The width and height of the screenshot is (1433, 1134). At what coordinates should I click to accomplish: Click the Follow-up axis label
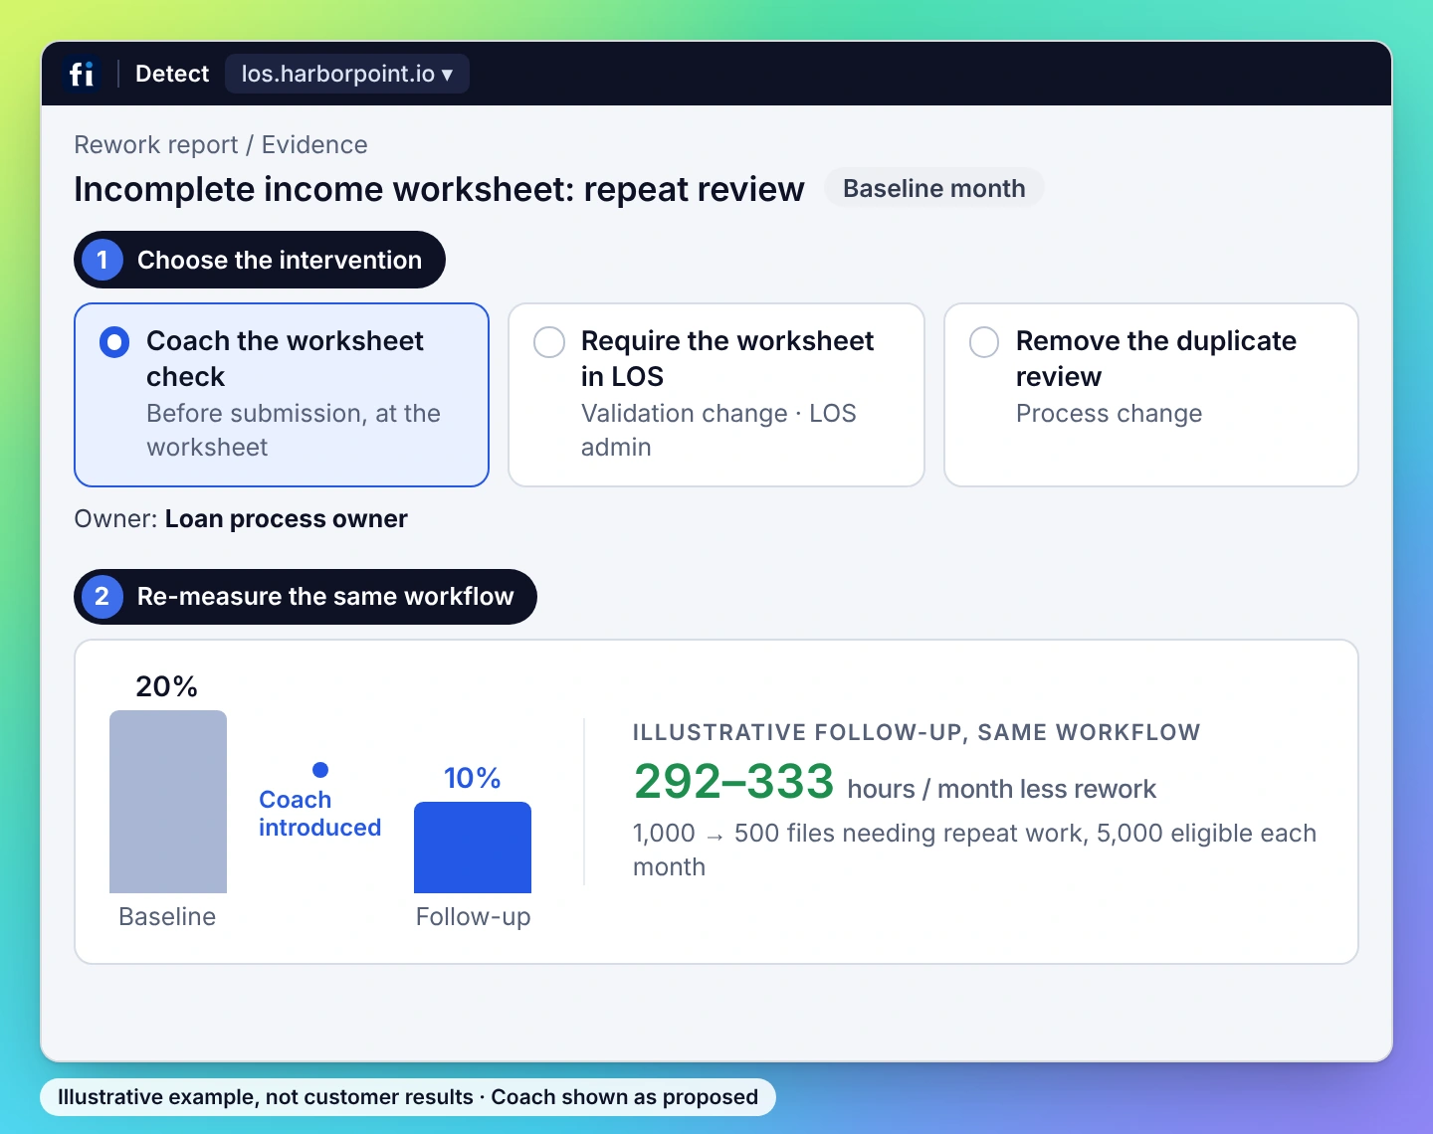tap(473, 917)
